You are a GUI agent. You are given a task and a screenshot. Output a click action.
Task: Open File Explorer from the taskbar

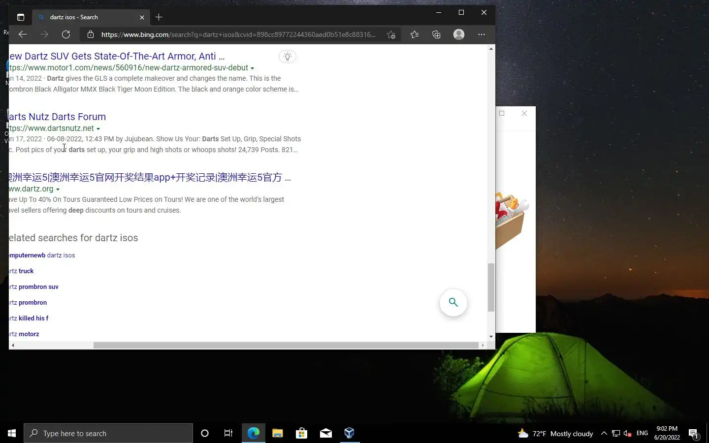(x=277, y=433)
